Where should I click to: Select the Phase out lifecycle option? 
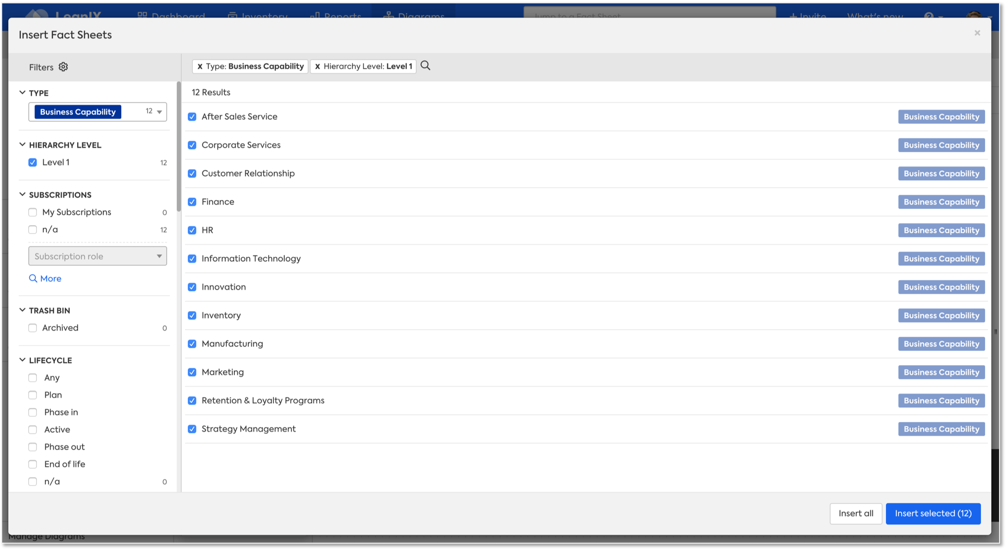coord(33,447)
